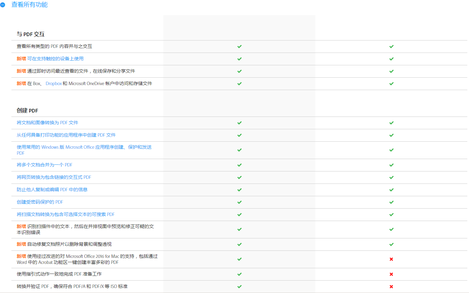469x293 pixels.
Task: Open the Dropbox link
Action: (x=54, y=83)
